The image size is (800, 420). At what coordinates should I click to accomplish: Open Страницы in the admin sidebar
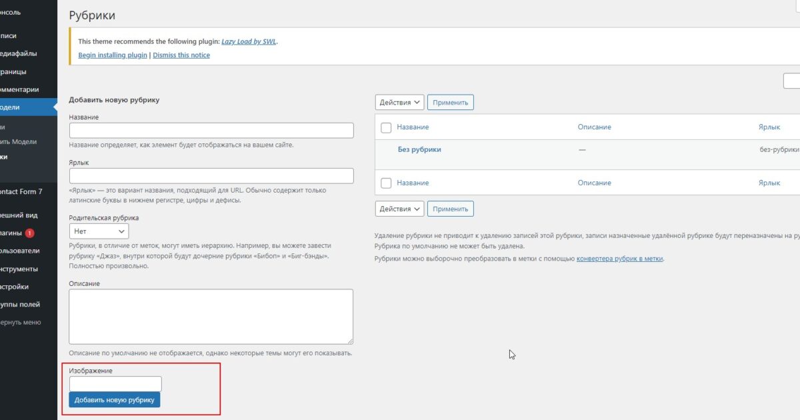point(13,71)
